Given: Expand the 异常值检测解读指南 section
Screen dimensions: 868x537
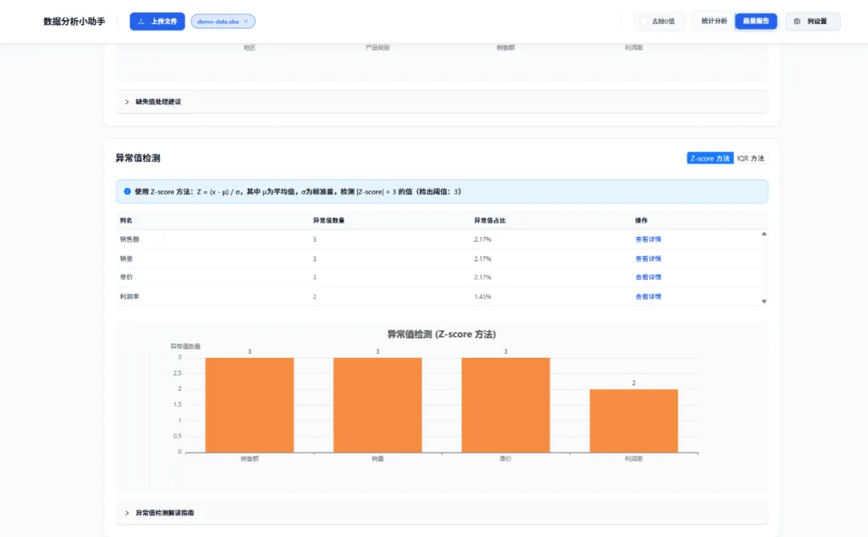Looking at the screenshot, I should click(442, 513).
